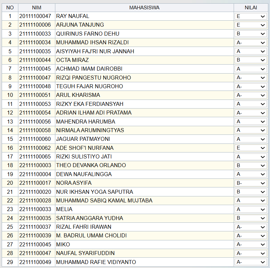Select NIM 22111100033
The height and width of the screenshot is (268, 270).
pyautogui.click(x=35, y=209)
